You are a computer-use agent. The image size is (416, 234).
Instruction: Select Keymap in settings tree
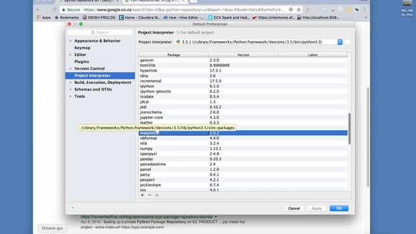click(83, 47)
